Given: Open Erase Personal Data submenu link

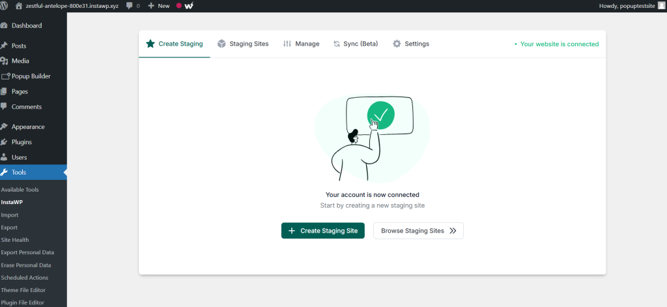Looking at the screenshot, I should 26,265.
